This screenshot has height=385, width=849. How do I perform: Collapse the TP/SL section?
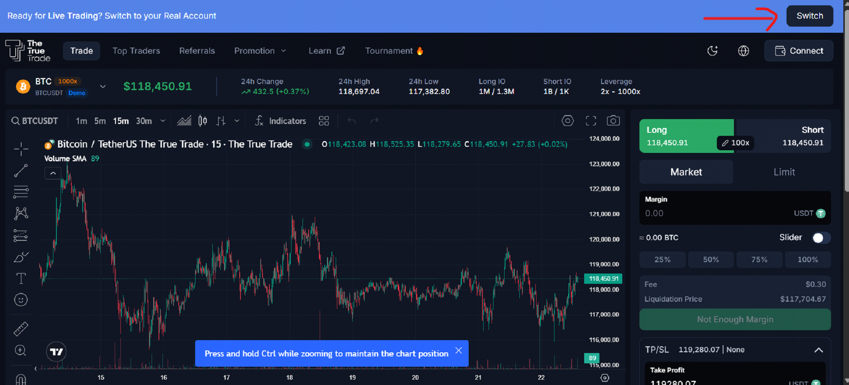(x=819, y=350)
